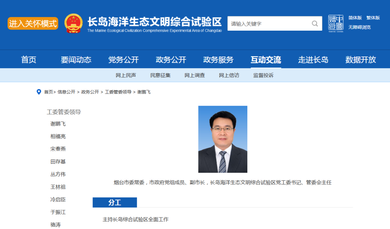The width and height of the screenshot is (390, 229).
Task: Click the site title 长岛海洋生态文明综合试验区
Action: point(155,22)
